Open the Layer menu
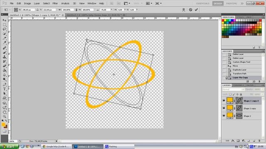The height and width of the screenshot is (149, 266). [37, 3]
